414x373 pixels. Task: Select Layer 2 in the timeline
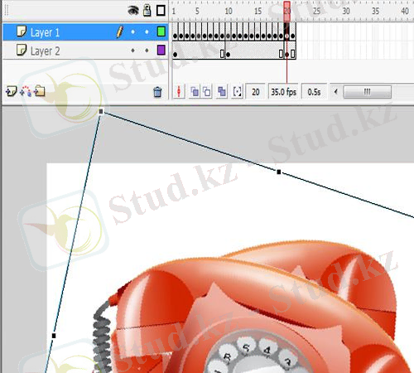coord(85,51)
